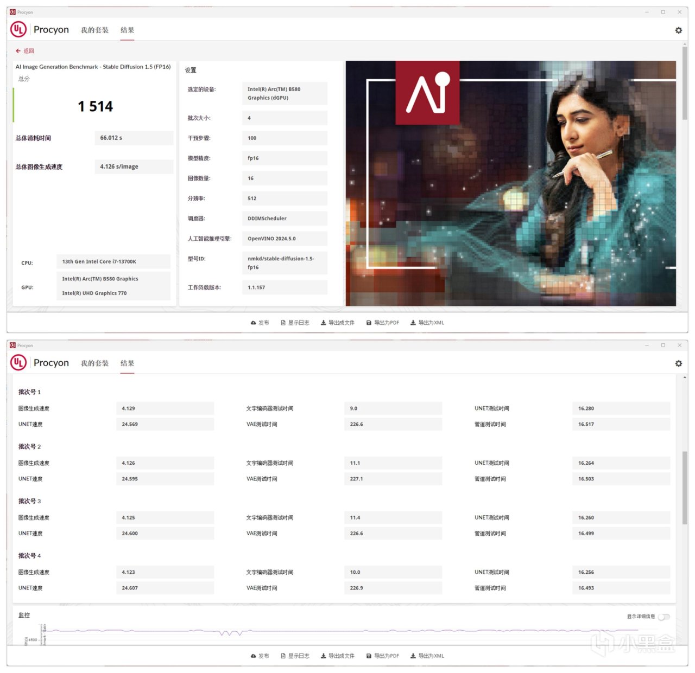Click 导出成文件 in the top window
This screenshot has height=673, width=695.
click(x=337, y=323)
